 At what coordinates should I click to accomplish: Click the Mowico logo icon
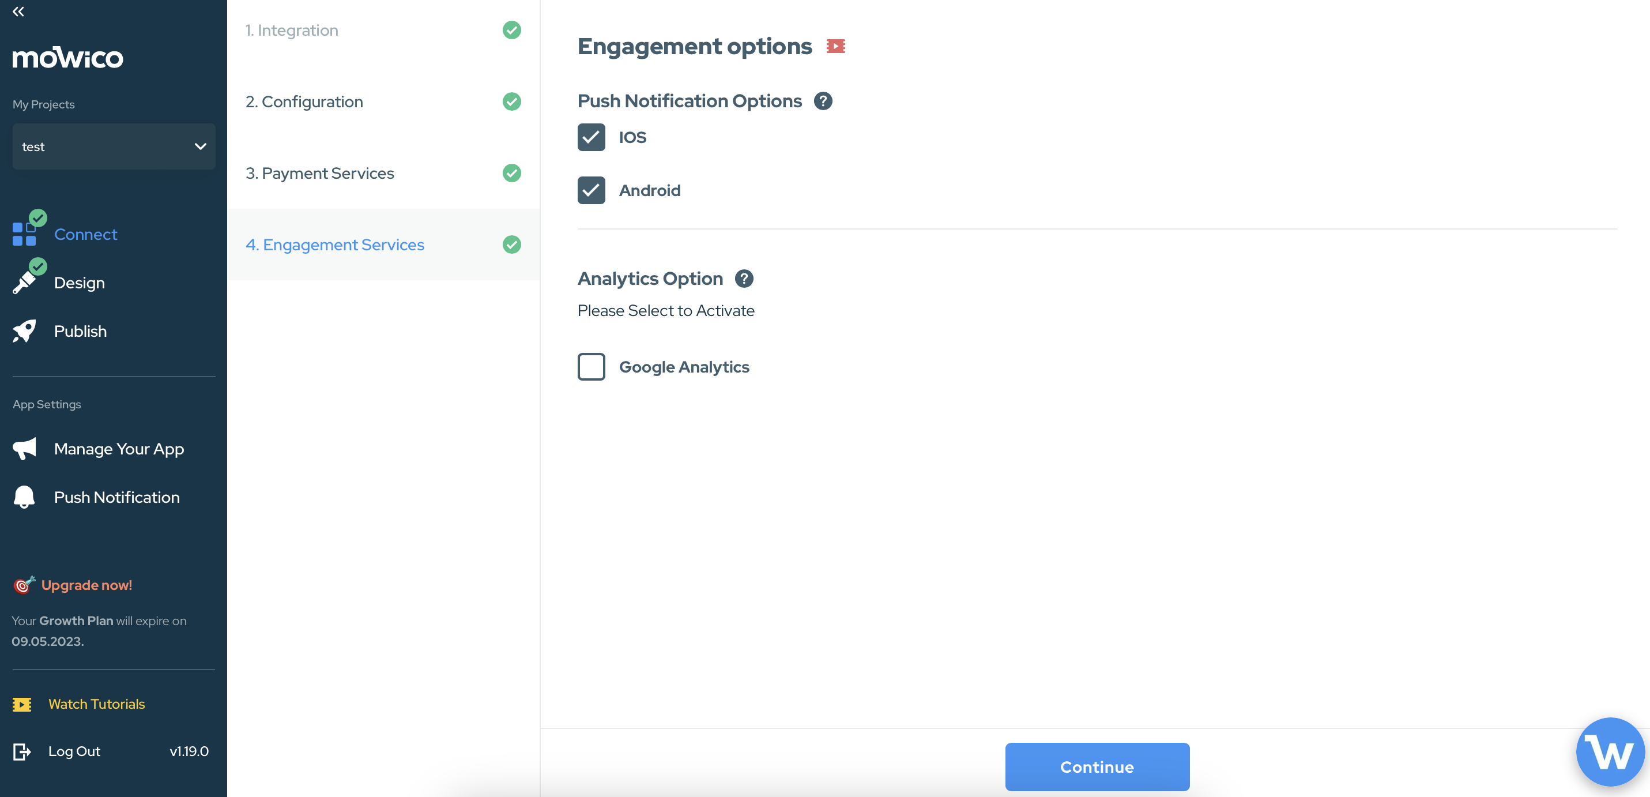click(x=67, y=58)
